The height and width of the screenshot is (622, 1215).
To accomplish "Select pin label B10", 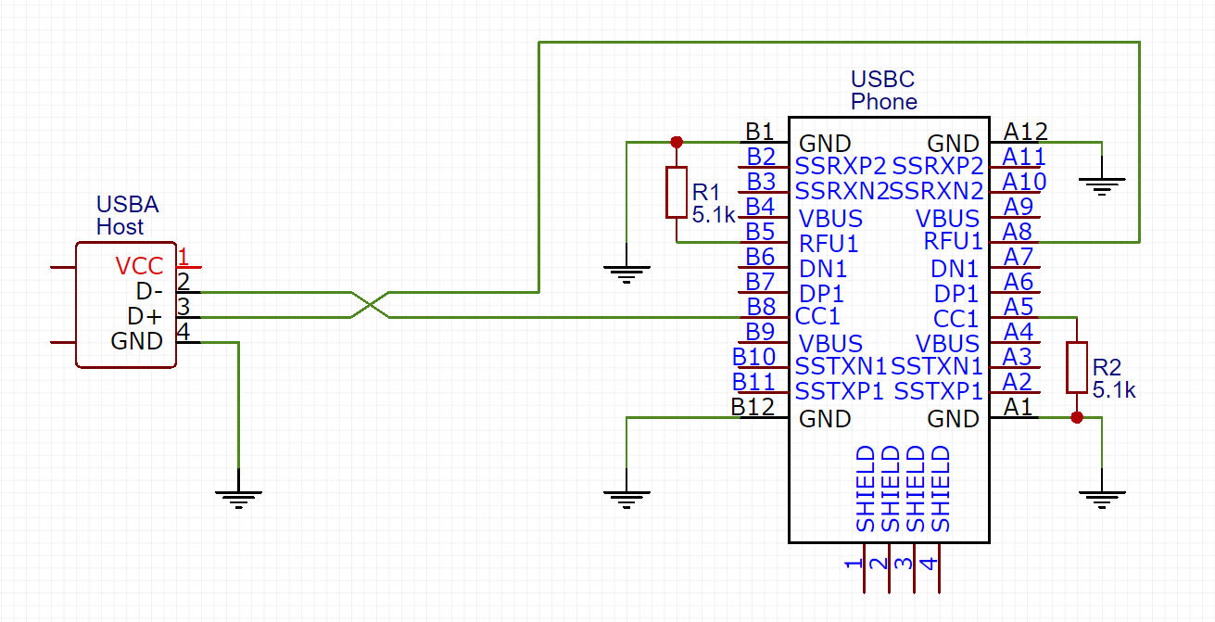I will click(754, 356).
